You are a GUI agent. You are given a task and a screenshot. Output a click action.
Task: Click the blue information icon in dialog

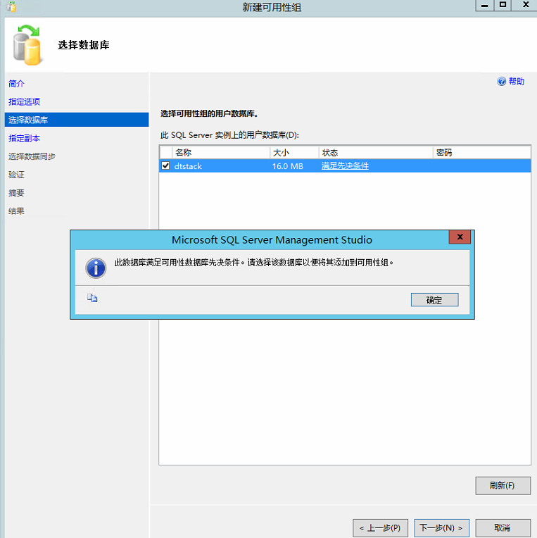[96, 268]
